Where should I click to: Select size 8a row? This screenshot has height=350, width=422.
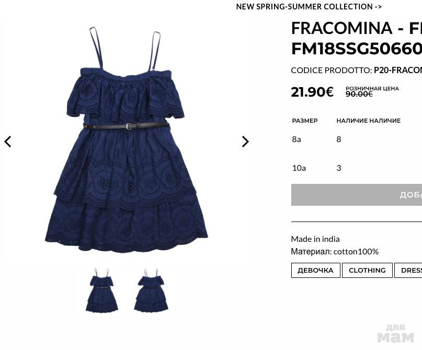tap(357, 139)
